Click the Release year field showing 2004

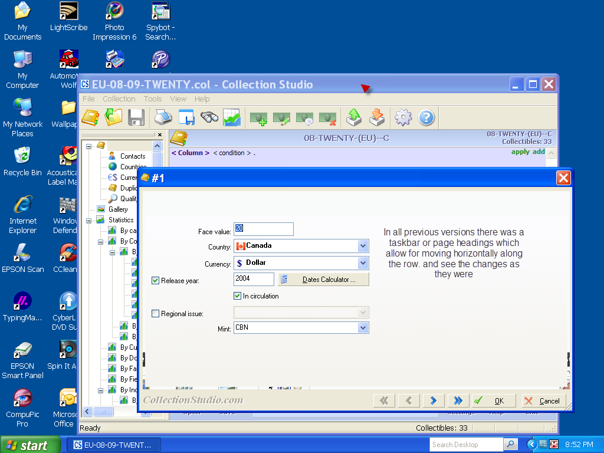click(x=254, y=279)
